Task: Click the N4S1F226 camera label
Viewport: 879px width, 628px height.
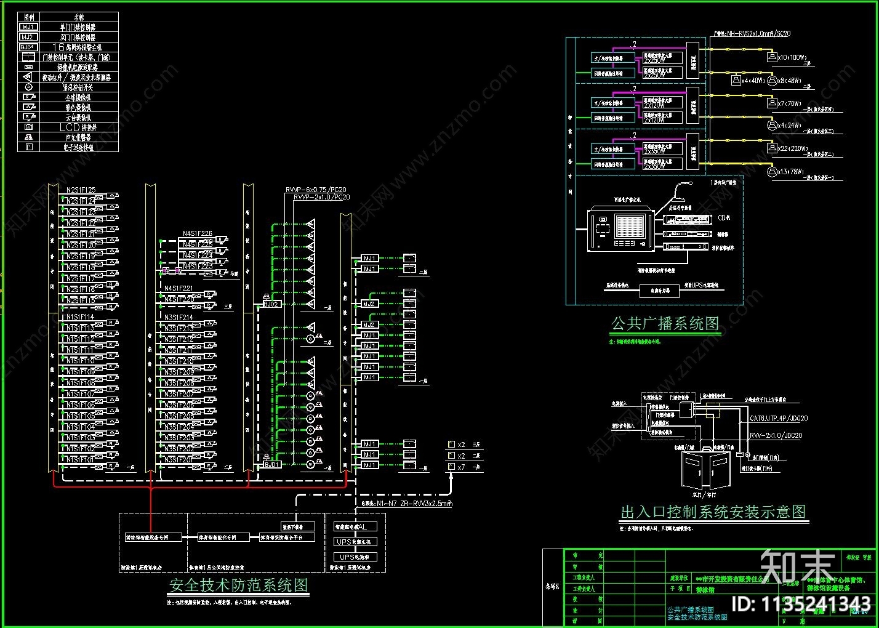Action: [x=197, y=234]
